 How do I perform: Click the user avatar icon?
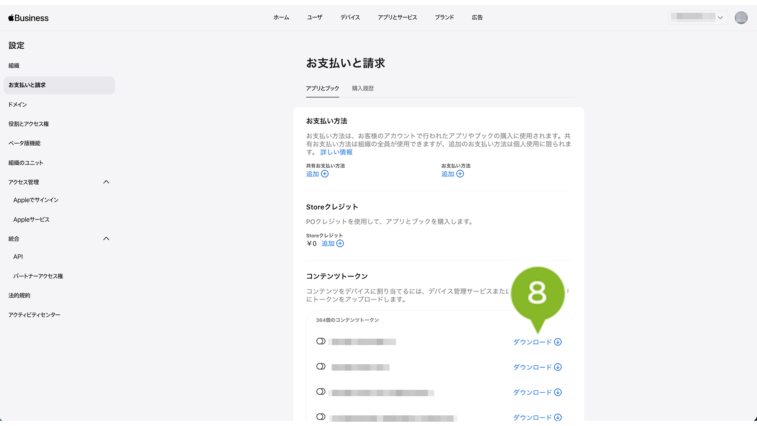[x=741, y=17]
